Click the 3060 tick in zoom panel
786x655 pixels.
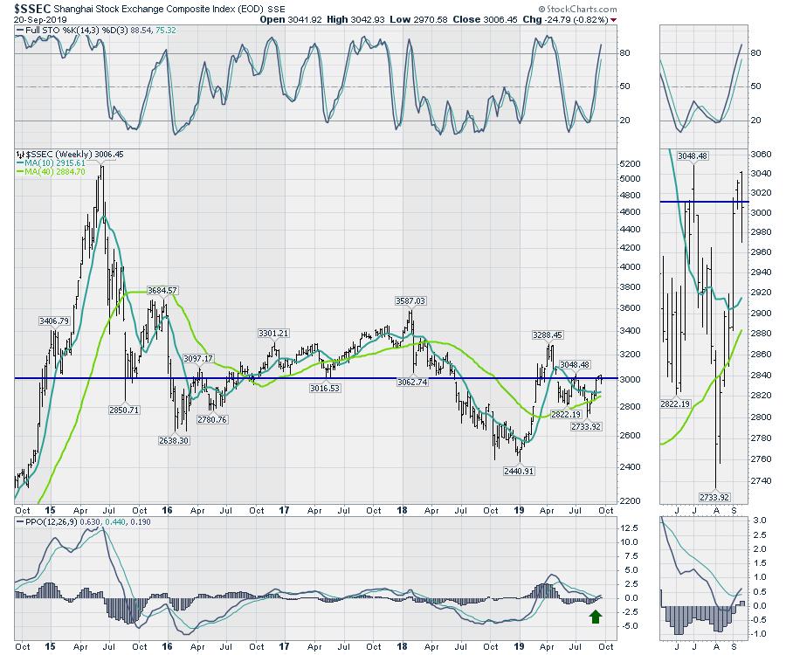coord(761,154)
